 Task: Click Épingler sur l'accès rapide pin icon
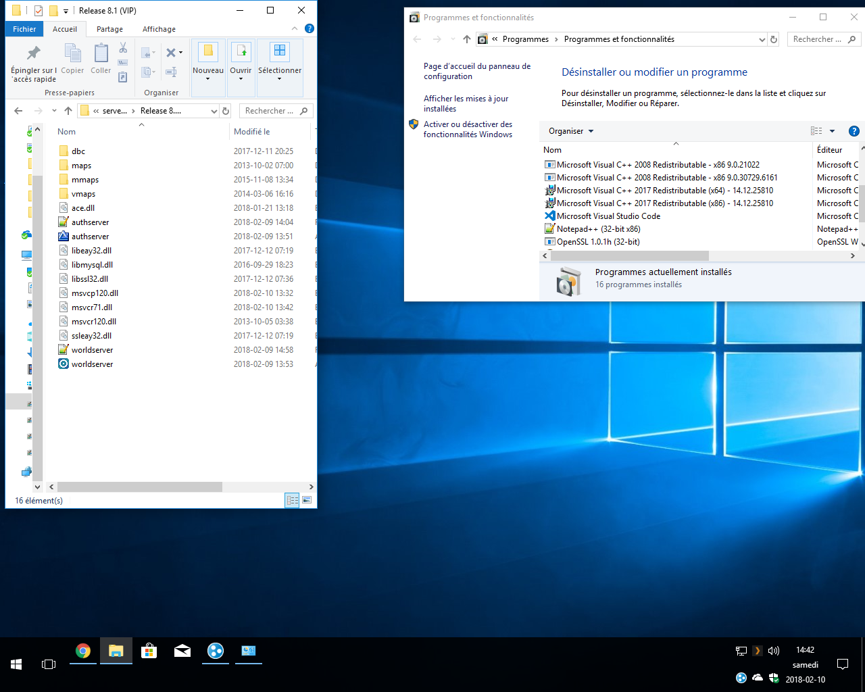point(33,54)
